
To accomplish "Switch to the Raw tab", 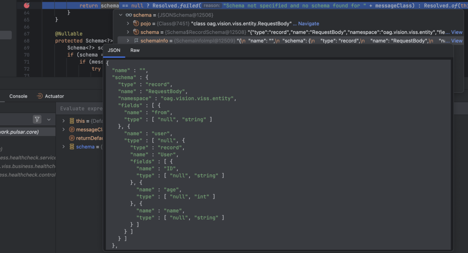I will [135, 50].
